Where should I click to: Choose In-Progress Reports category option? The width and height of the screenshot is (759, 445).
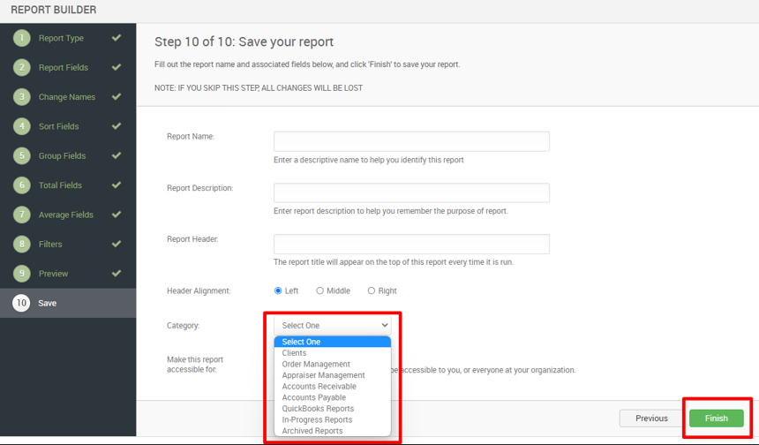pyautogui.click(x=333, y=419)
